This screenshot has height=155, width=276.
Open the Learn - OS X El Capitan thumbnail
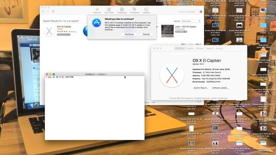point(167,31)
